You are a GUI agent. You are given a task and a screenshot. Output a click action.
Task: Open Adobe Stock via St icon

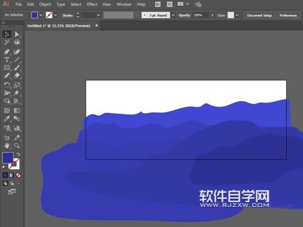pos(170,4)
